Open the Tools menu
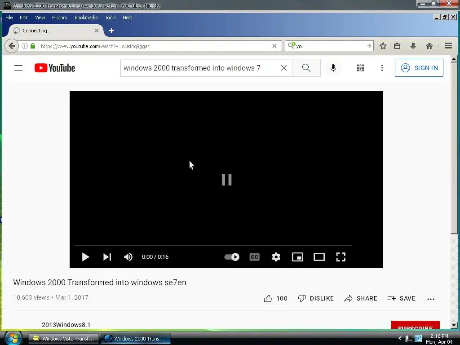 point(110,18)
